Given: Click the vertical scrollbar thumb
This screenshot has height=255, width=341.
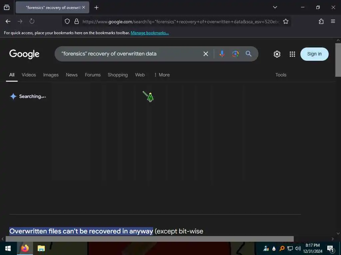Looking at the screenshot, I should (338, 60).
